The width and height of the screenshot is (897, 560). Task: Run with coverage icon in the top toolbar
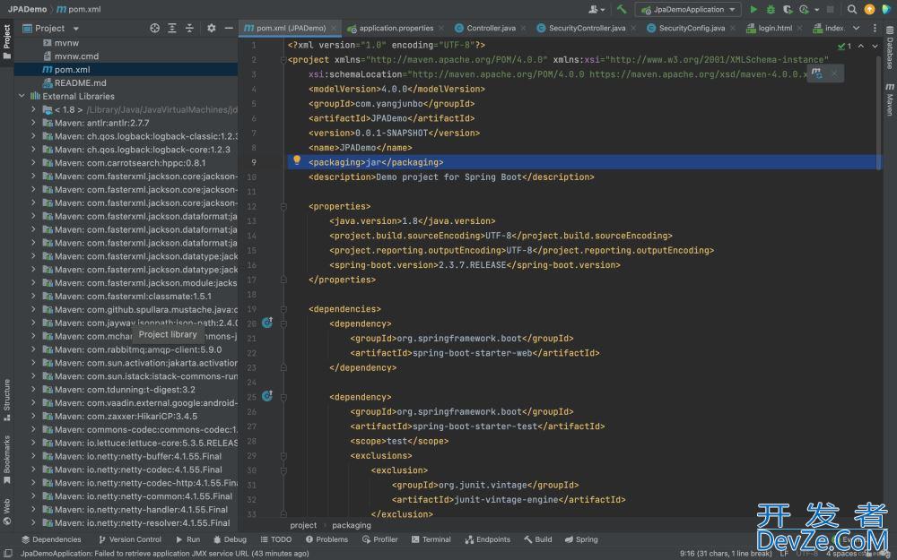coord(788,9)
